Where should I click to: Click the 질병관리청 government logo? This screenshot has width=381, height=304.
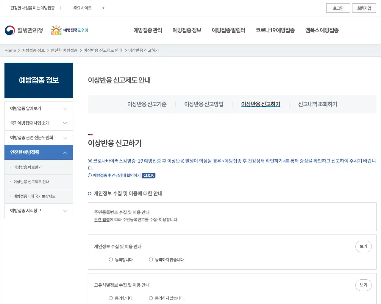(24, 30)
